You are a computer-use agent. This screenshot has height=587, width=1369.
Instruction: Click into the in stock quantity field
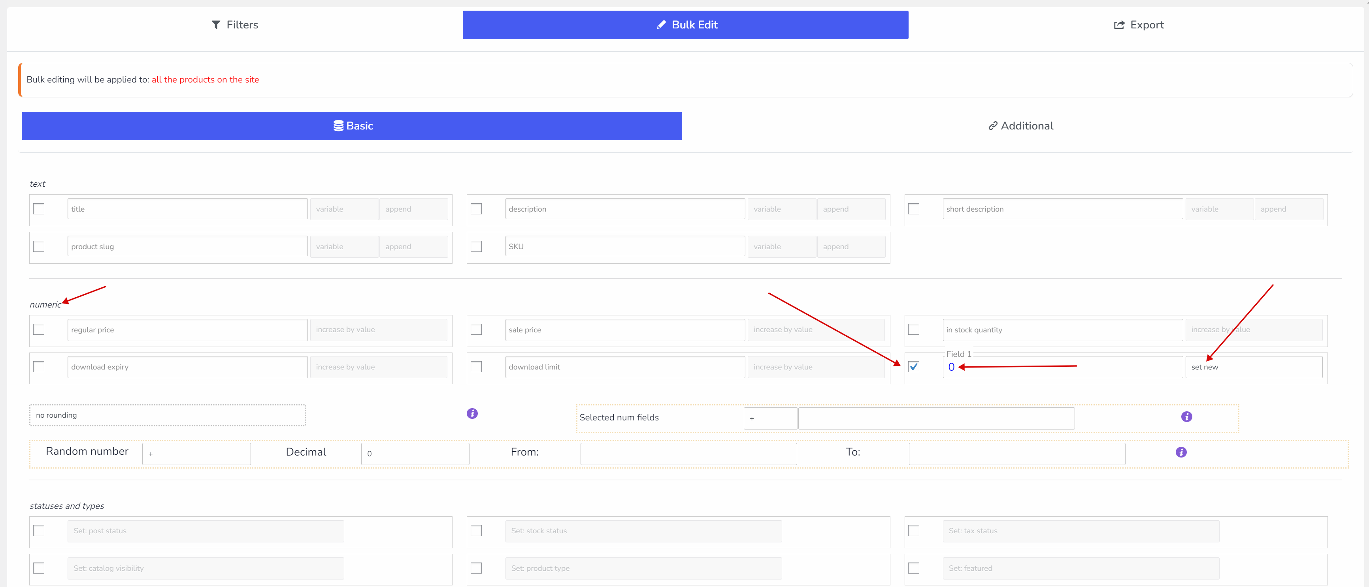coord(1063,330)
